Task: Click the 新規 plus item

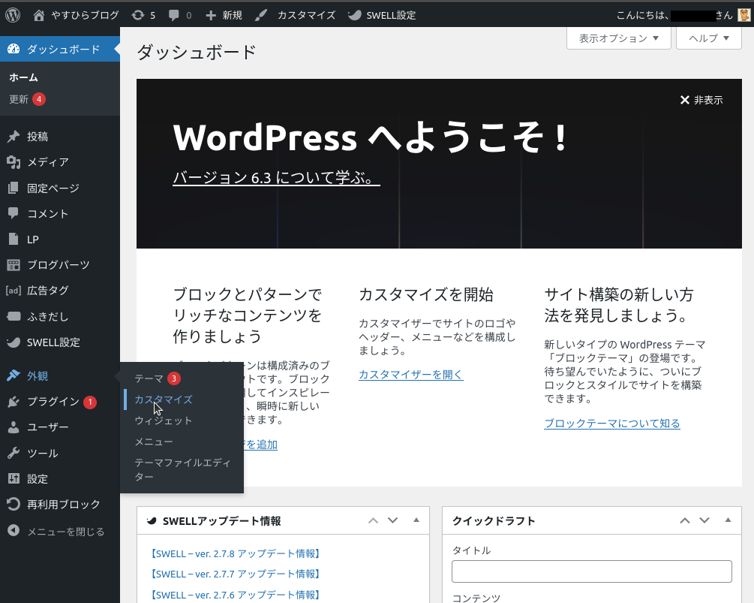Action: coord(224,15)
